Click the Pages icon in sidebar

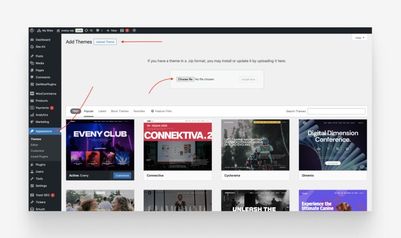[32, 70]
